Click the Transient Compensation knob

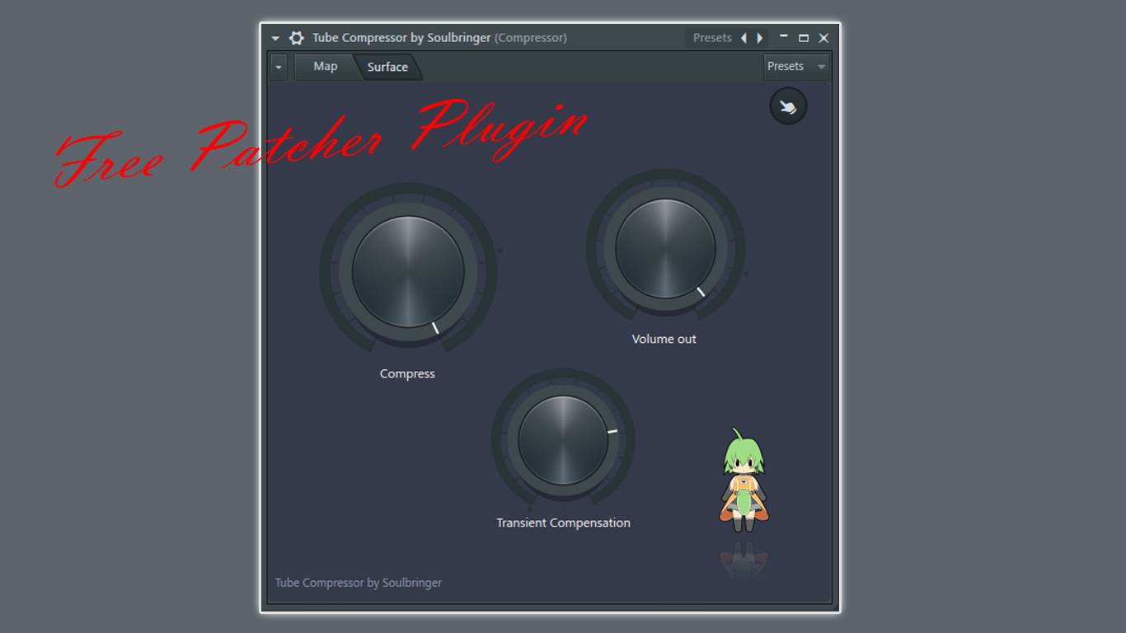(x=563, y=440)
